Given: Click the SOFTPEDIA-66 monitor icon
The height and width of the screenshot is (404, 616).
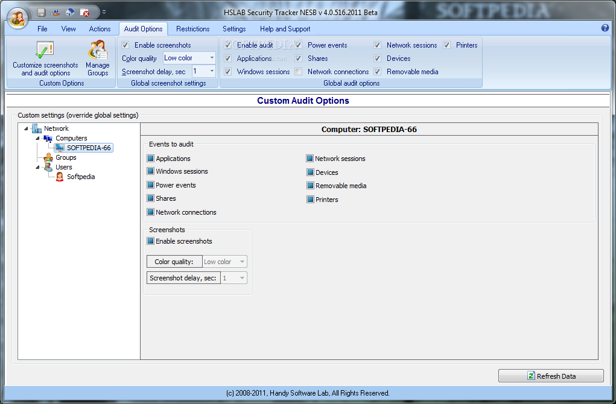Looking at the screenshot, I should click(60, 148).
